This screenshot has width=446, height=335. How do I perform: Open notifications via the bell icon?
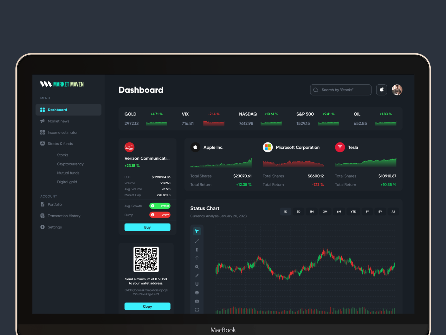pos(381,90)
